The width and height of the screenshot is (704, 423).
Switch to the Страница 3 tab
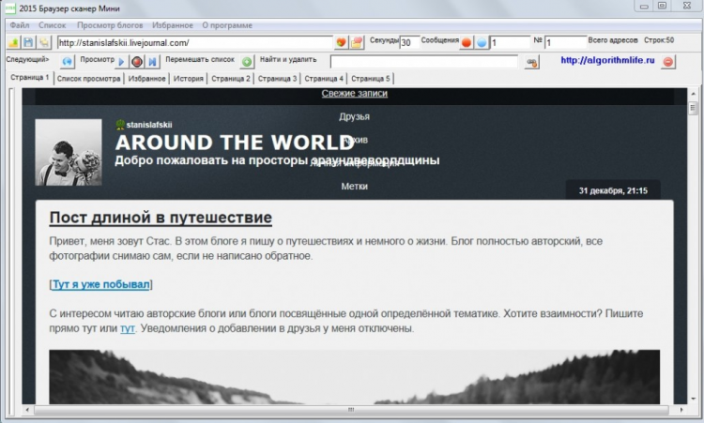point(278,79)
